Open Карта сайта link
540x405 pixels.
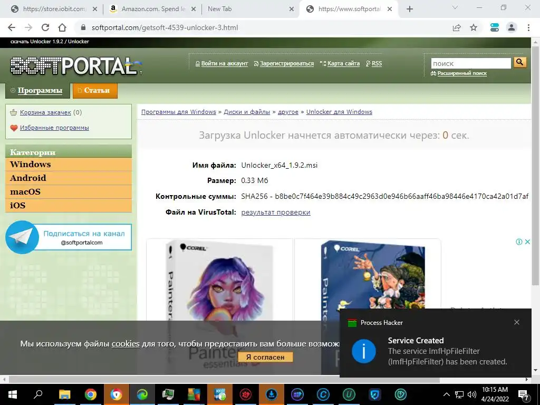pos(343,63)
